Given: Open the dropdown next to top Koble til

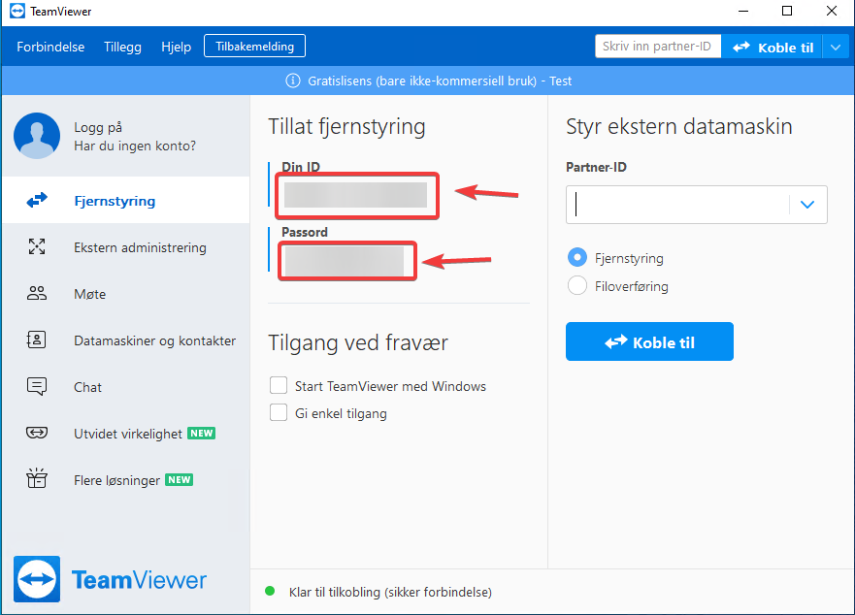Looking at the screenshot, I should 836,47.
